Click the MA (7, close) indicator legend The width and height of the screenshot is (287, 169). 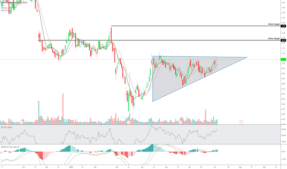point(6,10)
